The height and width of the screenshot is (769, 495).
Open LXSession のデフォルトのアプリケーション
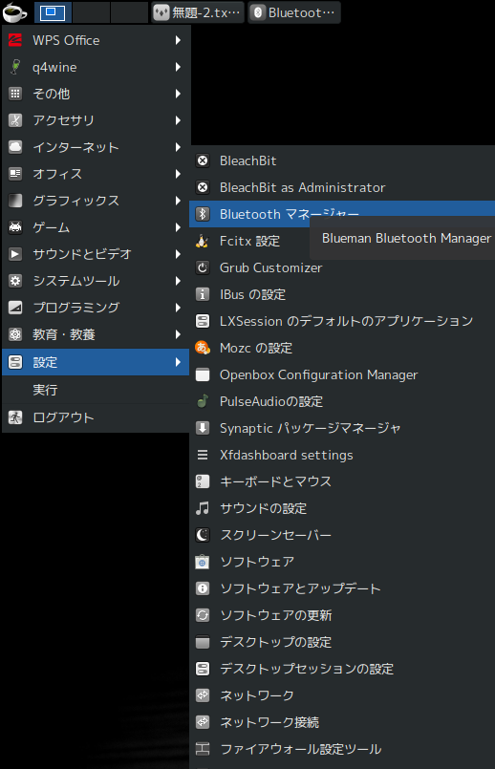(342, 321)
